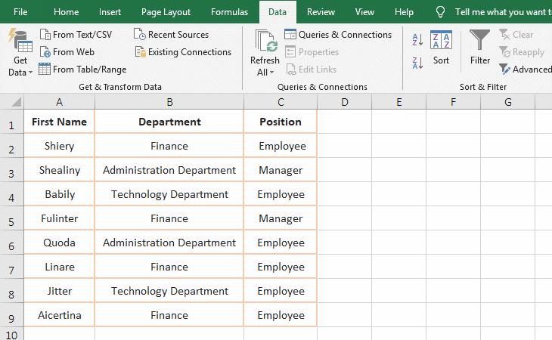Open the Page Layout tab

[166, 12]
